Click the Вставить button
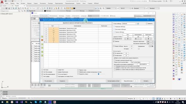The height and width of the screenshot is (104, 186). [146, 81]
